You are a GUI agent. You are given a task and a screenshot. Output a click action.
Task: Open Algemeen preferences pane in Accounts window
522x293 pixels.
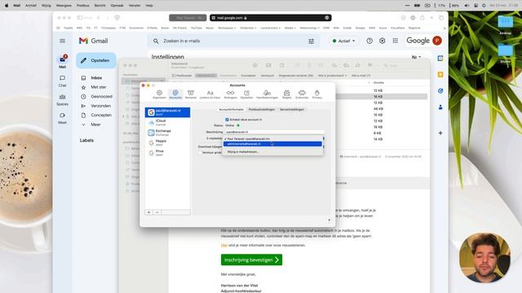(x=159, y=94)
